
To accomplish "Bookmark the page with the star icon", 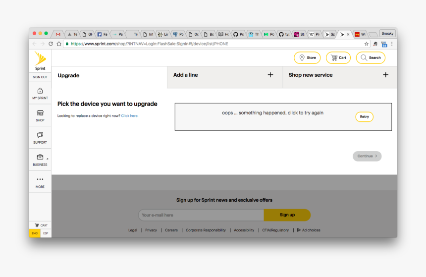I will [x=366, y=44].
